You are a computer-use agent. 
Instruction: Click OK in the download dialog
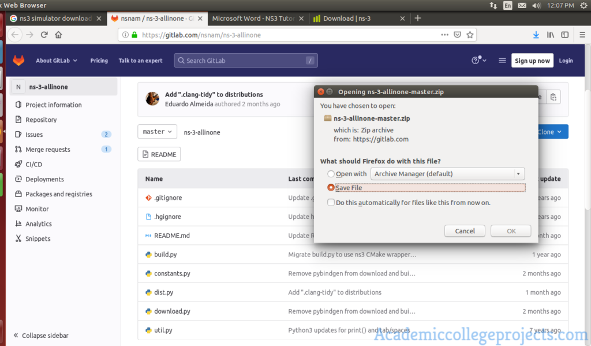click(x=511, y=231)
